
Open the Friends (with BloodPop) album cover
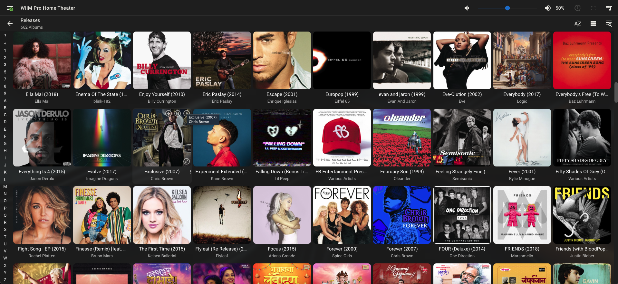[x=582, y=215]
